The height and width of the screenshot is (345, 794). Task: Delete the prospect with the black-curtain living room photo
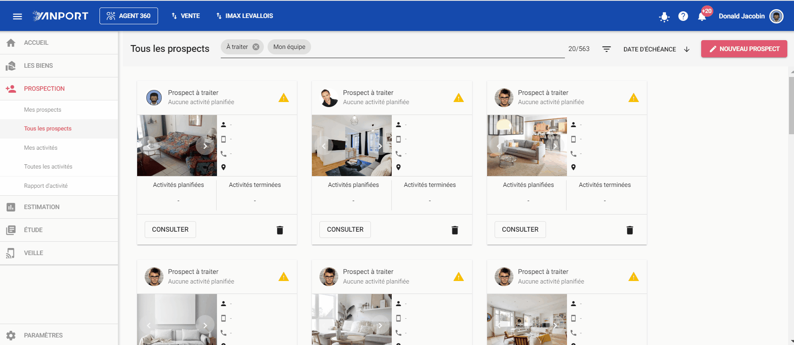coord(455,230)
